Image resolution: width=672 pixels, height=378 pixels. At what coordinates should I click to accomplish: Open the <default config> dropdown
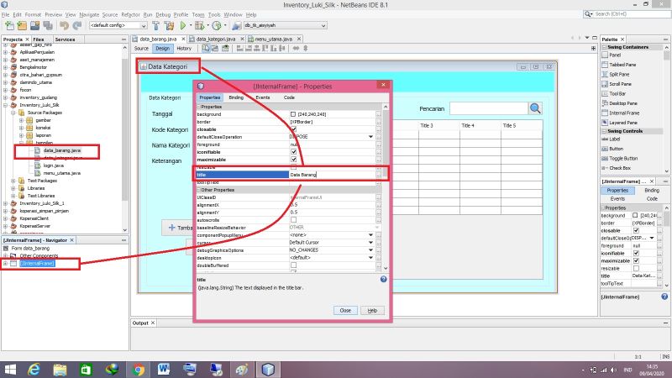point(118,26)
